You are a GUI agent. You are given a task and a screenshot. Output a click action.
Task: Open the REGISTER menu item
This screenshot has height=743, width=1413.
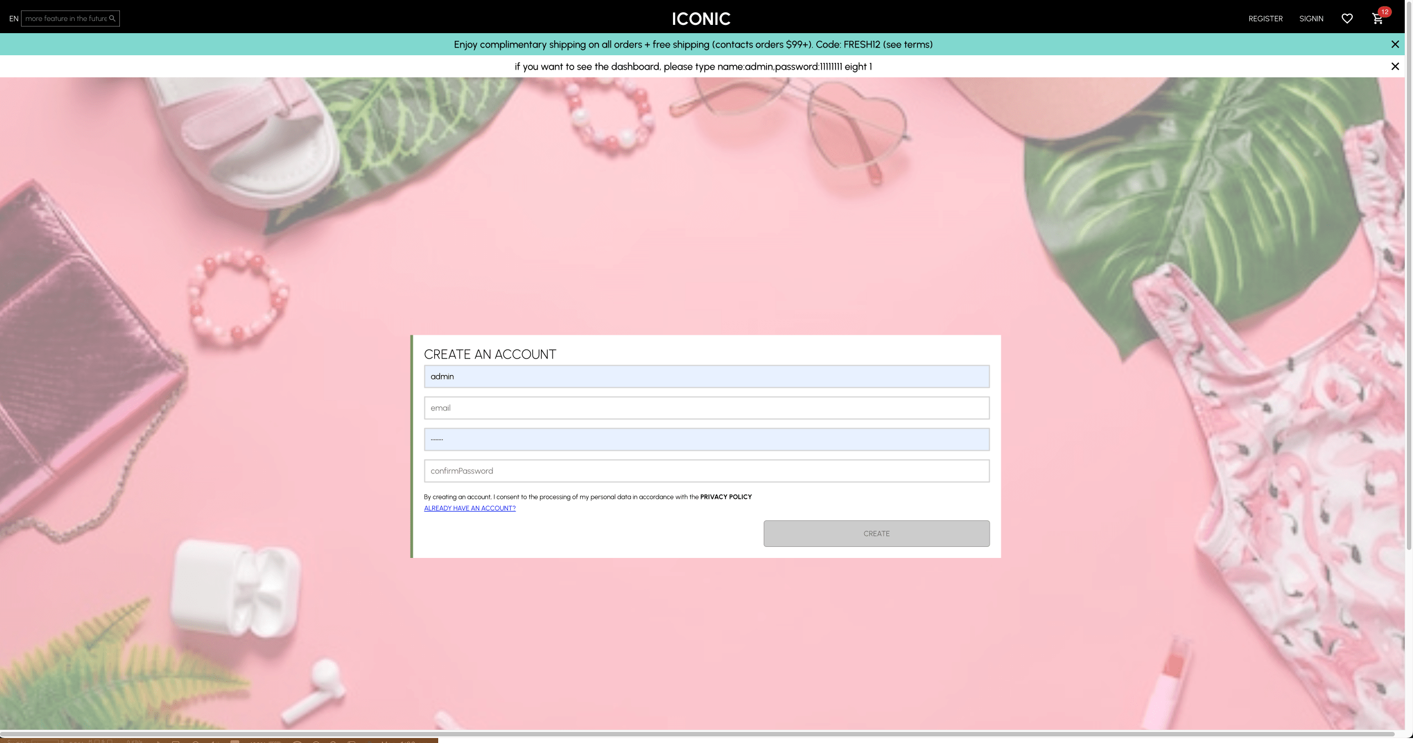click(x=1265, y=19)
